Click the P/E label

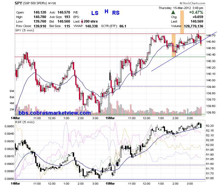pyautogui.click(x=76, y=12)
